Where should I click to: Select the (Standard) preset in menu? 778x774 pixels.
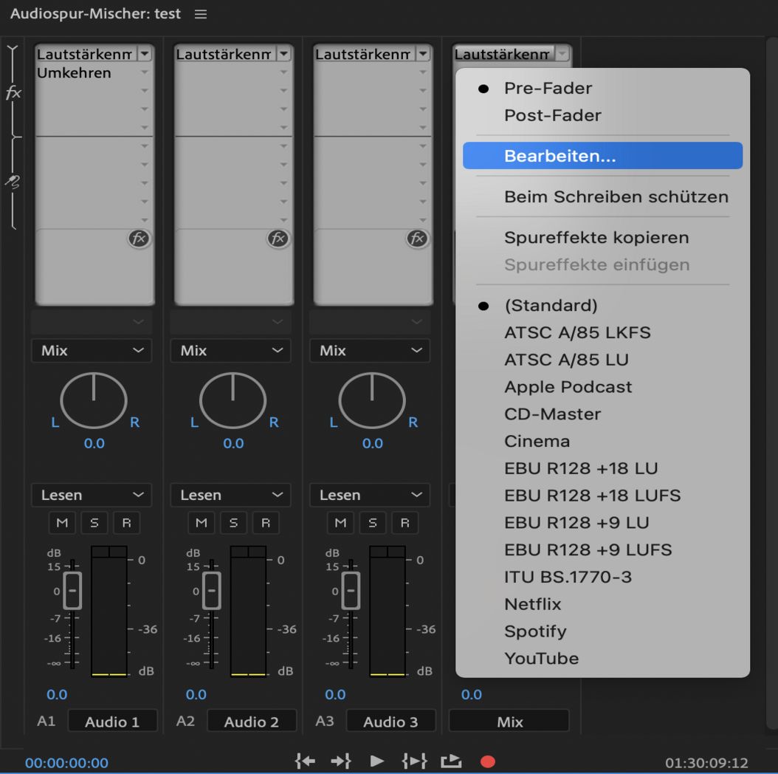602,305
